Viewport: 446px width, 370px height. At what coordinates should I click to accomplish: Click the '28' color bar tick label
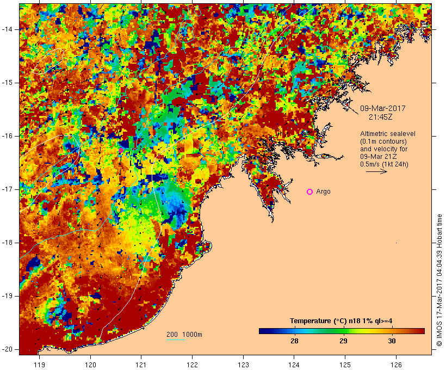(x=294, y=341)
